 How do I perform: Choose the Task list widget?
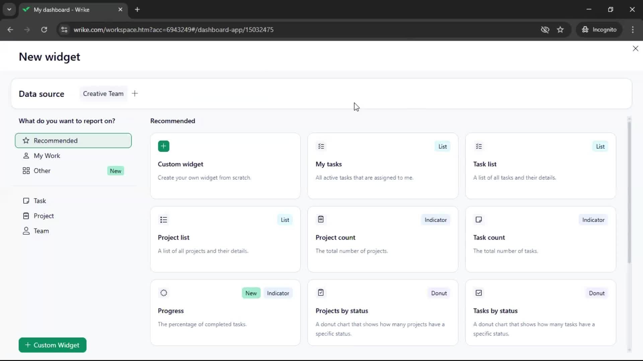[541, 166]
